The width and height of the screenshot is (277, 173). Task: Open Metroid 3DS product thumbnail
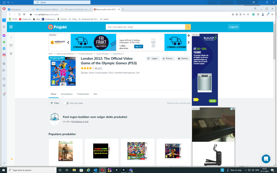point(173,151)
